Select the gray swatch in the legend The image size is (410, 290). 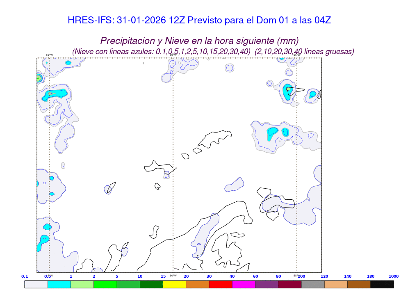pos(313,284)
